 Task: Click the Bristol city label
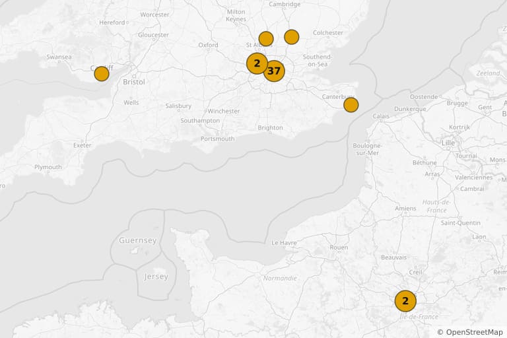134,82
